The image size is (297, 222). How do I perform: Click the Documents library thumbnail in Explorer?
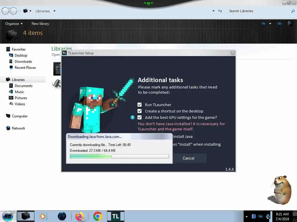pyautogui.click(x=57, y=69)
